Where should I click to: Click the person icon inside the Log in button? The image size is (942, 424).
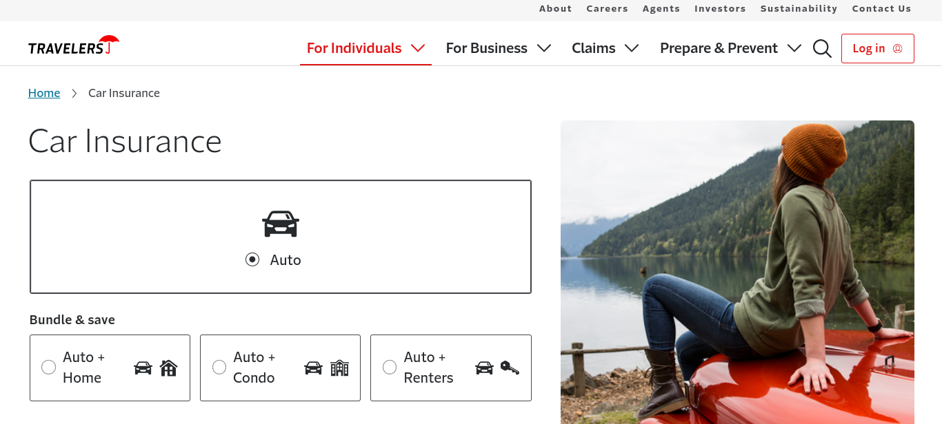coord(896,48)
